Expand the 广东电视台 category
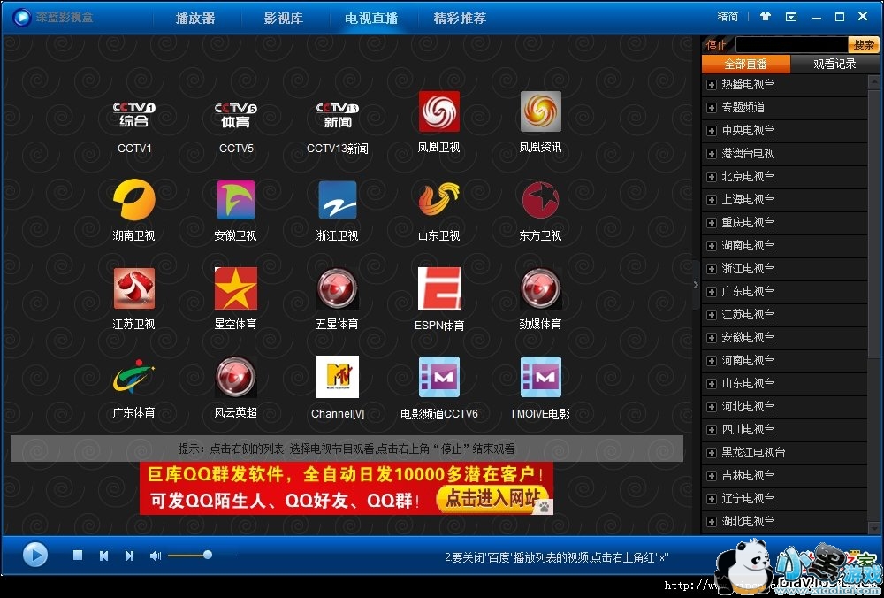884x598 pixels. 712,292
